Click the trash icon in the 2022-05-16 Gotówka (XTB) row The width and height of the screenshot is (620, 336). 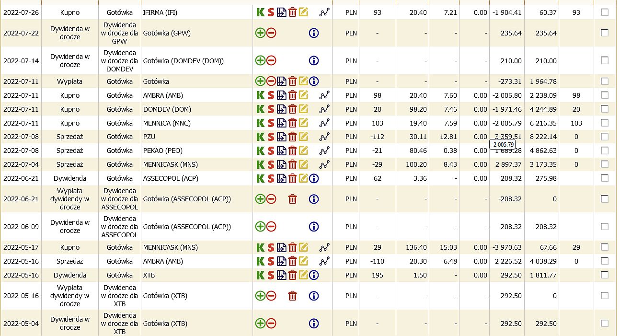coord(292,296)
